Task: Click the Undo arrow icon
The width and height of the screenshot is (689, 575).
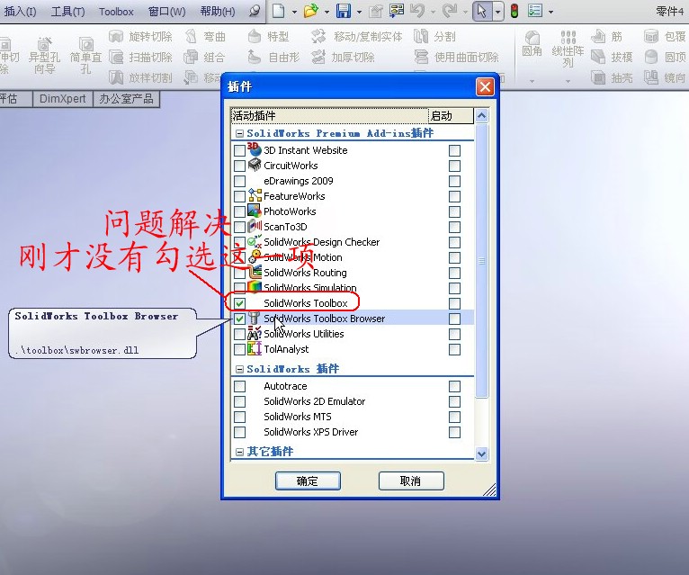Action: [x=417, y=11]
